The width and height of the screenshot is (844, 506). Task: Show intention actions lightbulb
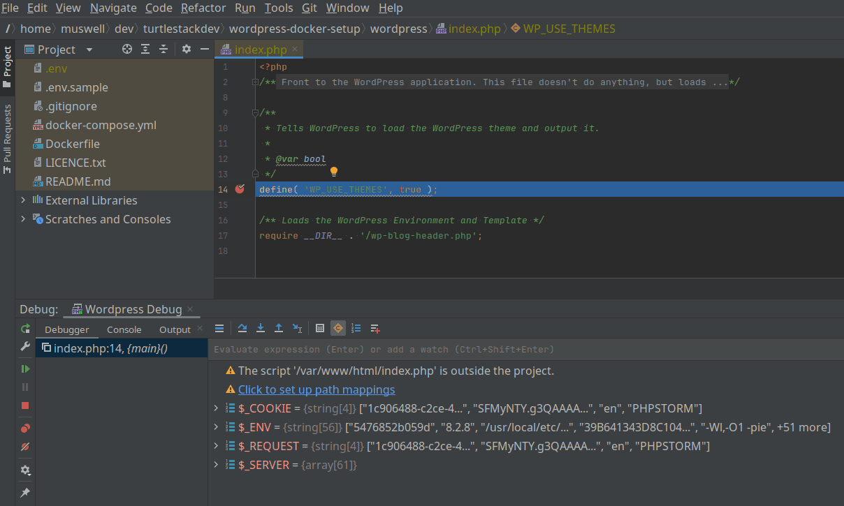tap(334, 172)
